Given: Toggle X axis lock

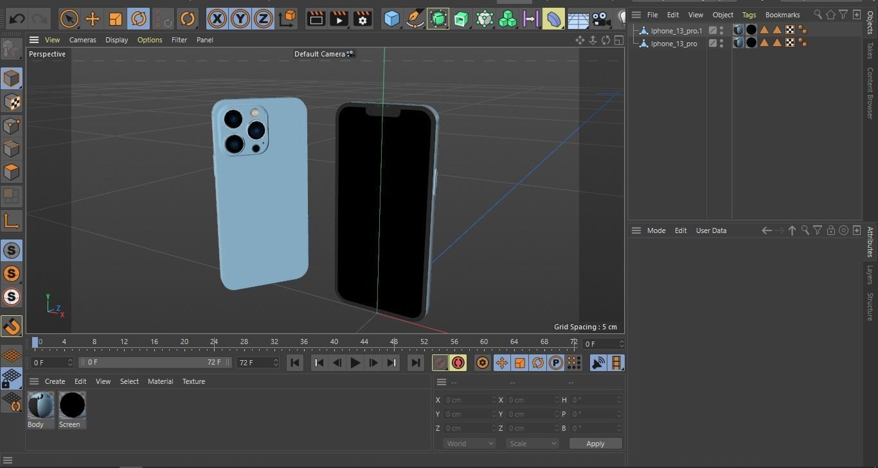Looking at the screenshot, I should click(217, 19).
